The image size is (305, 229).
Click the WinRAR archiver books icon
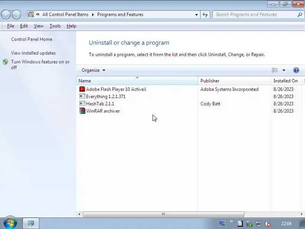tap(82, 111)
